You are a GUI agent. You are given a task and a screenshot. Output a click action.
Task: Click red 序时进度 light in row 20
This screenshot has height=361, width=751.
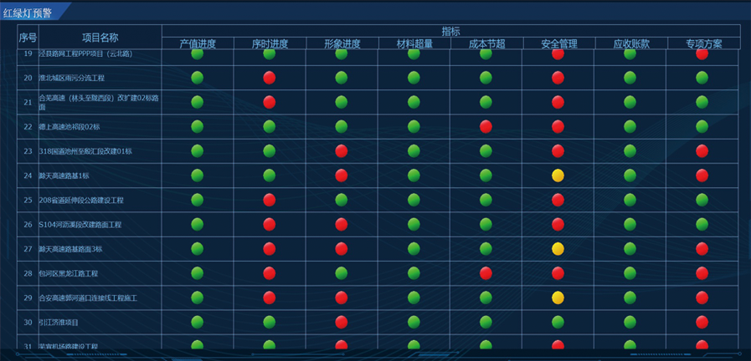click(x=270, y=78)
